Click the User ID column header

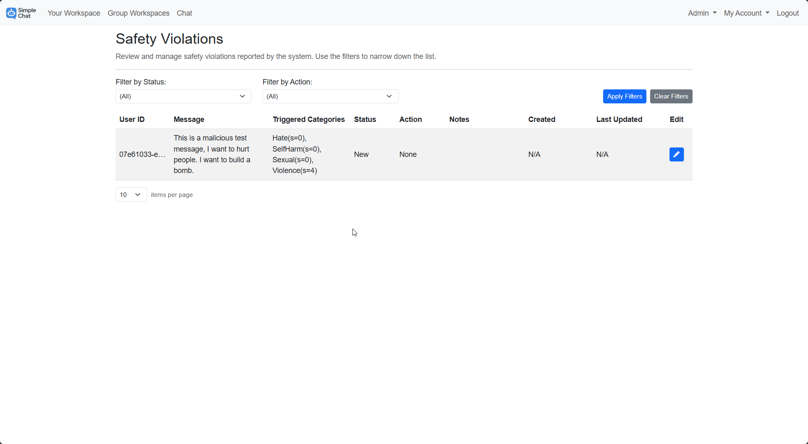pos(132,119)
